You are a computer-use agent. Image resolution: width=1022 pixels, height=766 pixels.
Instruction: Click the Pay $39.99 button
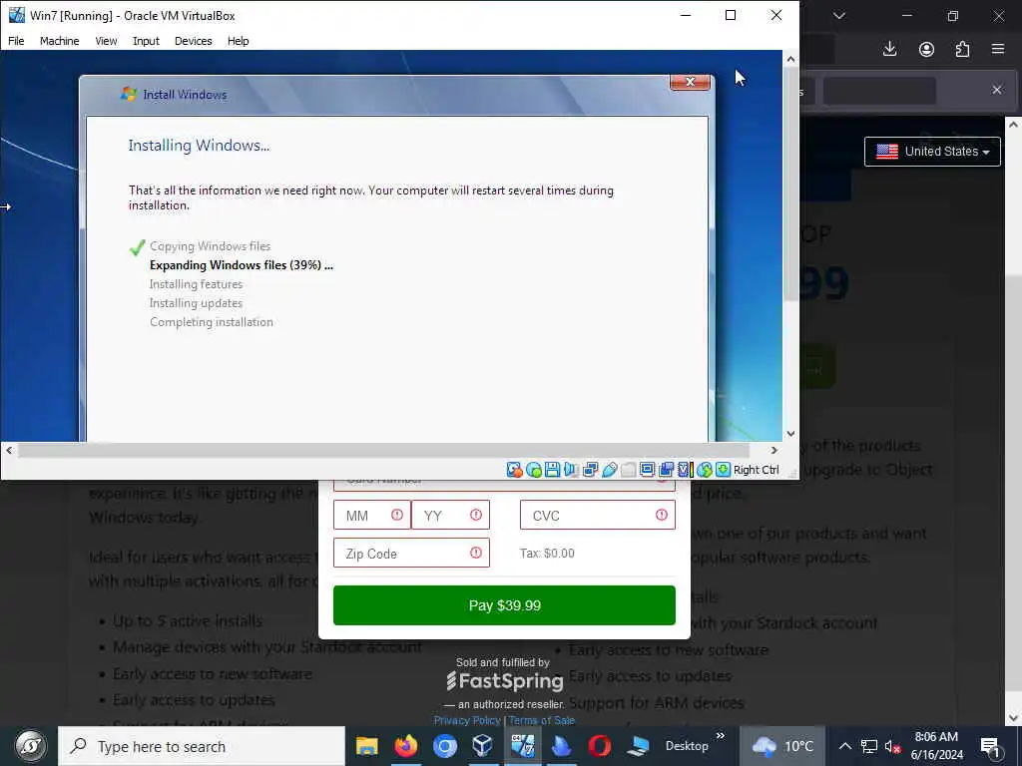504,605
